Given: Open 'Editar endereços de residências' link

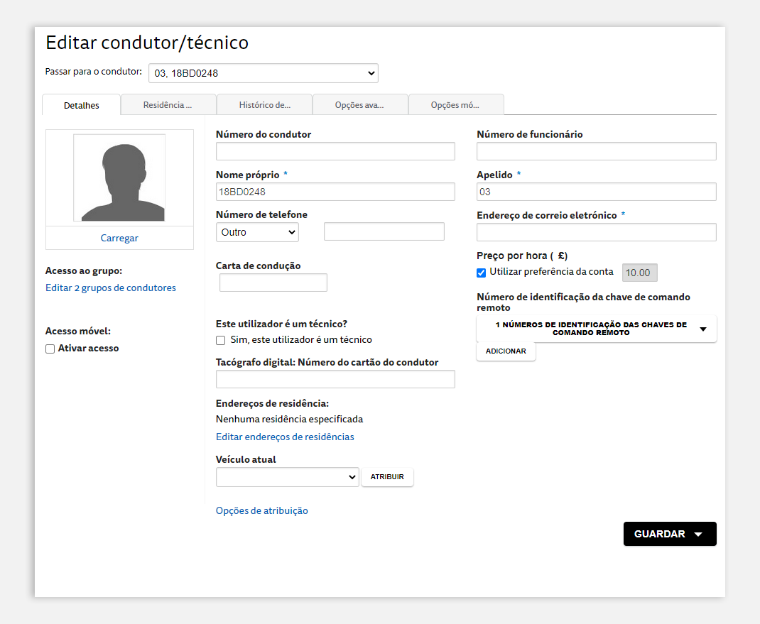Looking at the screenshot, I should (x=285, y=437).
